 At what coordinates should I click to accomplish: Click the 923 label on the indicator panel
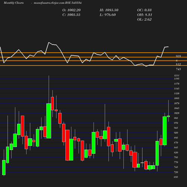(178, 56)
